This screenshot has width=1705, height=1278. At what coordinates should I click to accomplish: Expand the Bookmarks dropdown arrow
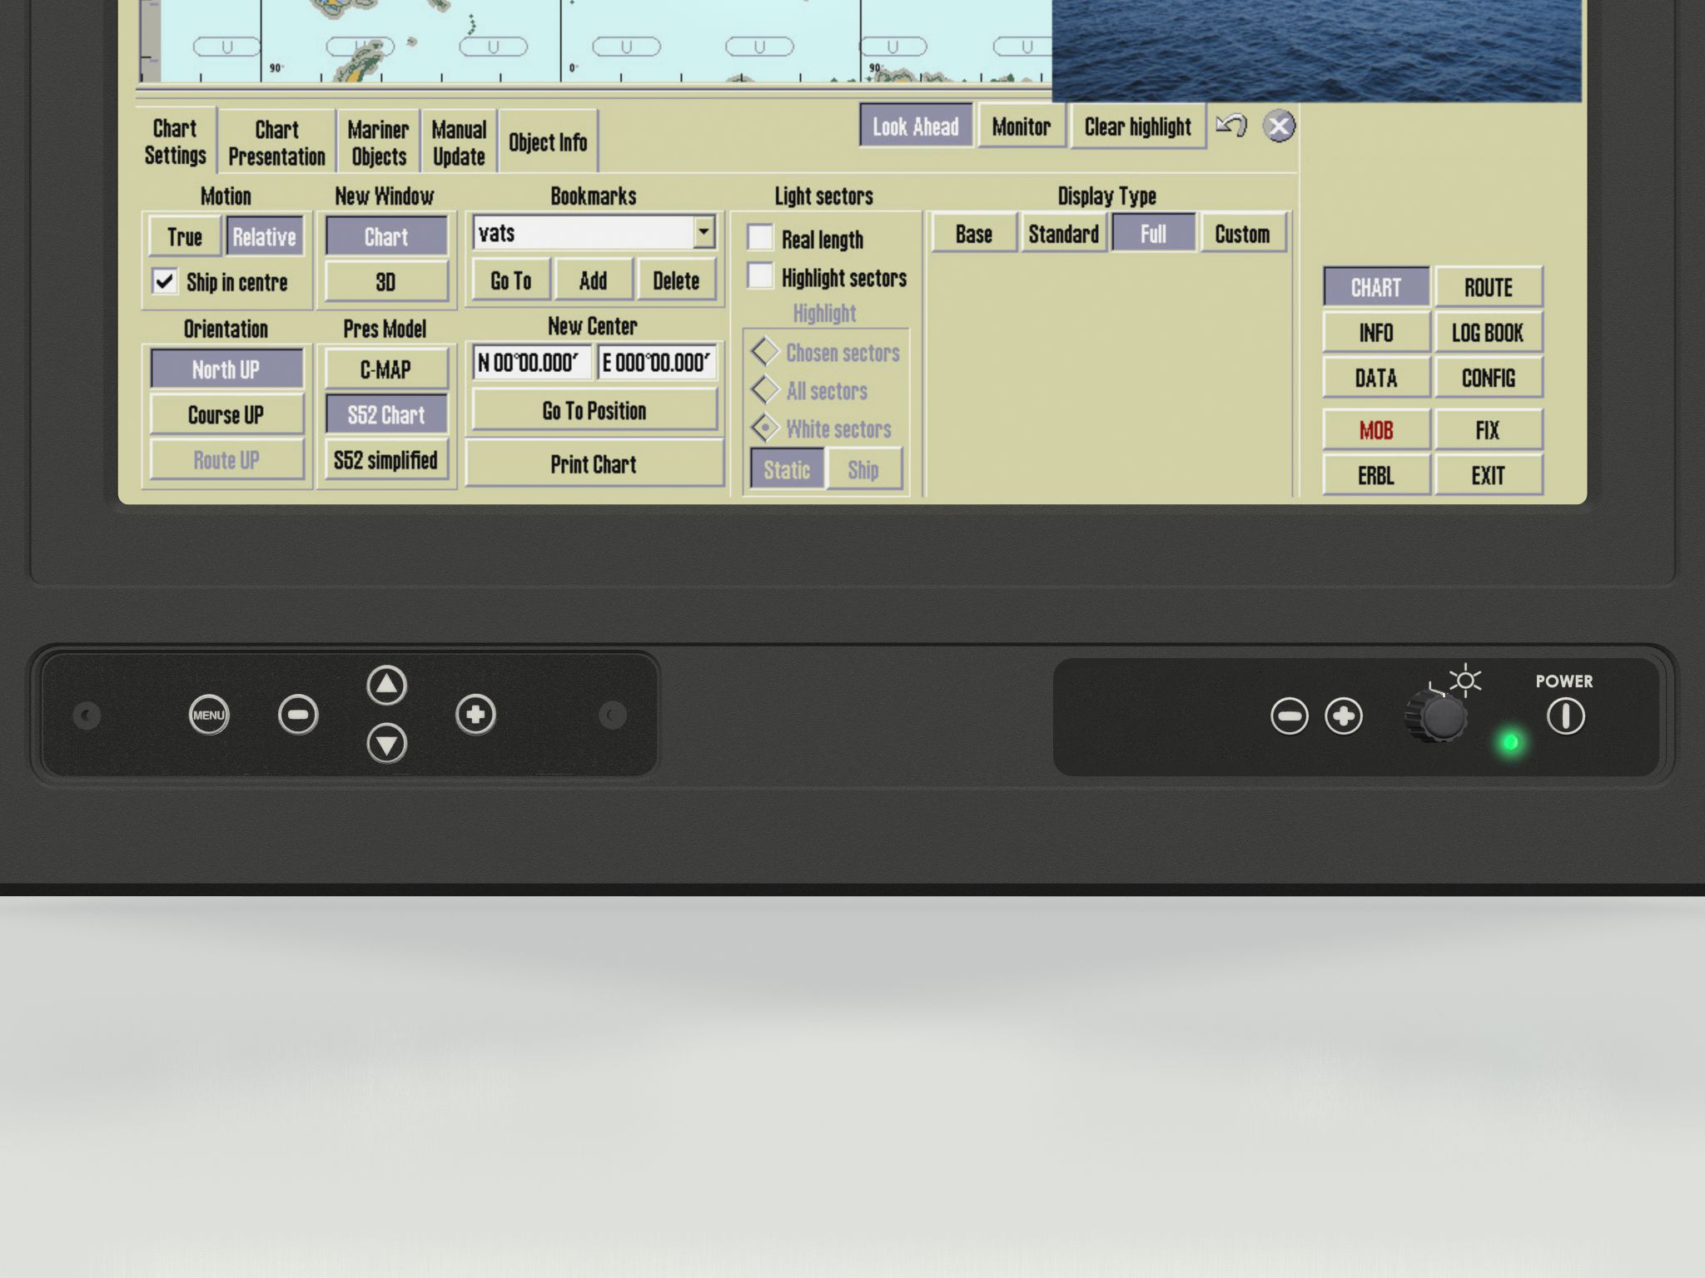703,232
